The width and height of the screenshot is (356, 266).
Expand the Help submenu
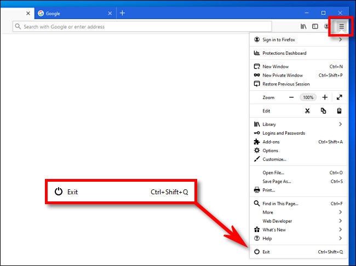coord(298,239)
